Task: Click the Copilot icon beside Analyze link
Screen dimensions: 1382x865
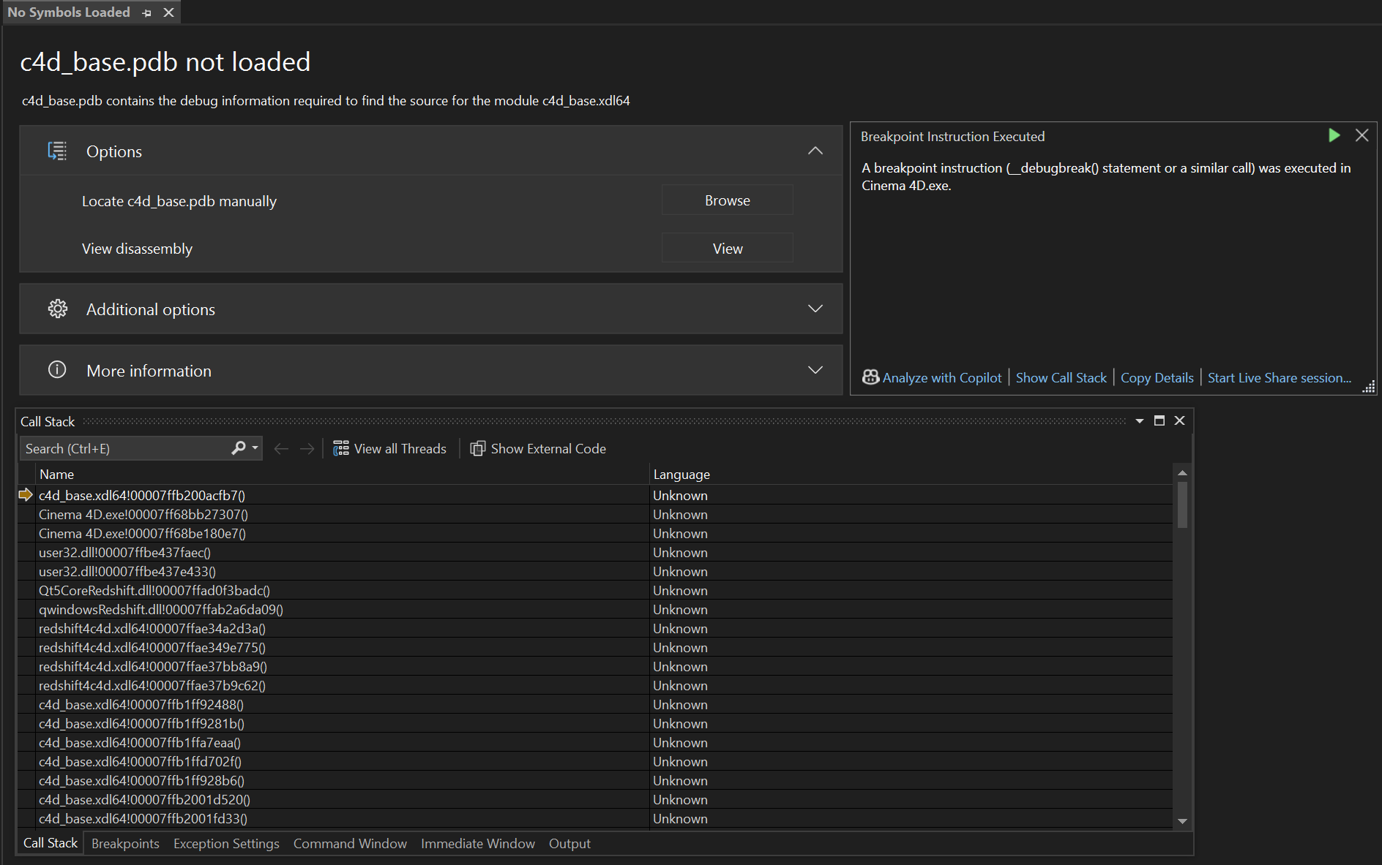Action: 870,377
